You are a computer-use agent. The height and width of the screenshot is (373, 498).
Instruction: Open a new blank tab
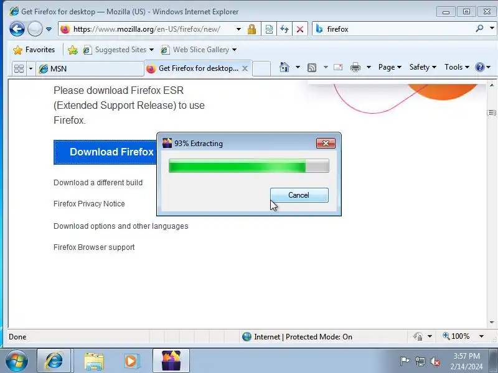click(261, 68)
